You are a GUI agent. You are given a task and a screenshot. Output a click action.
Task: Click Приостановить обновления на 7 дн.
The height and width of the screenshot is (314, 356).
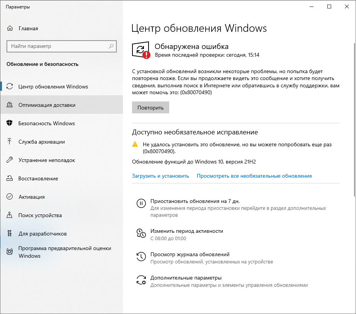coord(195,201)
